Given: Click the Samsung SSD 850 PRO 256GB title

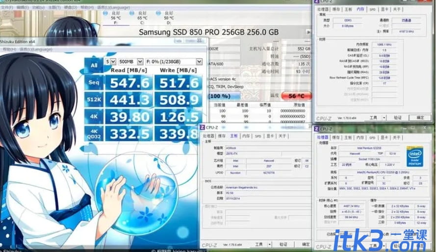Looking at the screenshot, I should click(x=208, y=32).
